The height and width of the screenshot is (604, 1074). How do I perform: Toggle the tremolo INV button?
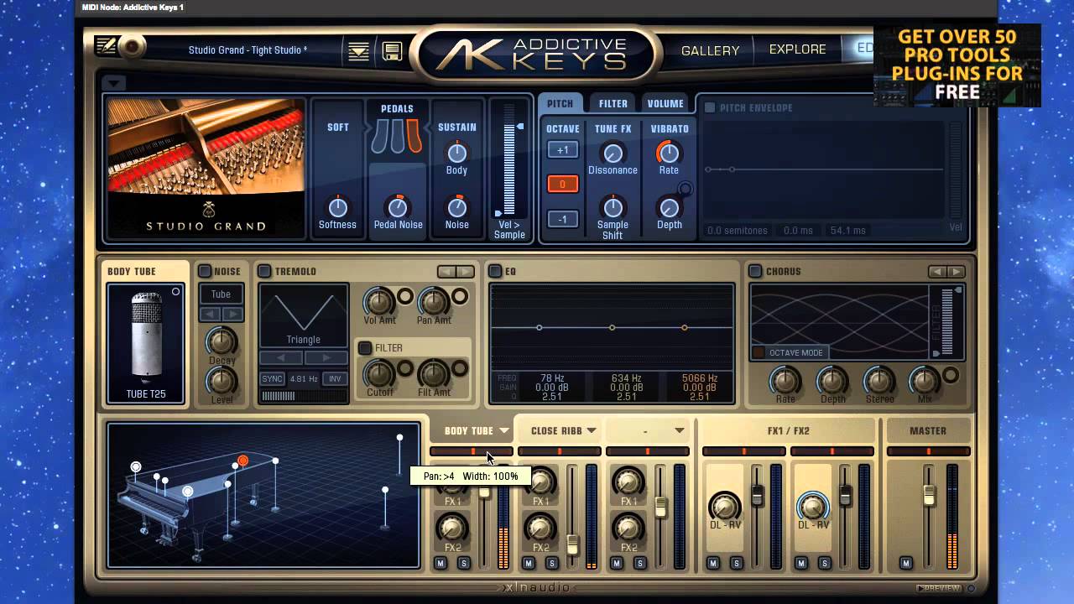(335, 379)
